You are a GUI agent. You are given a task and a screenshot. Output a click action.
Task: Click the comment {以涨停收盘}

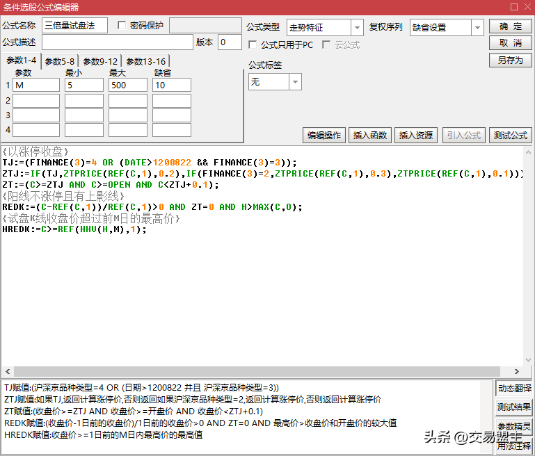[x=35, y=152]
